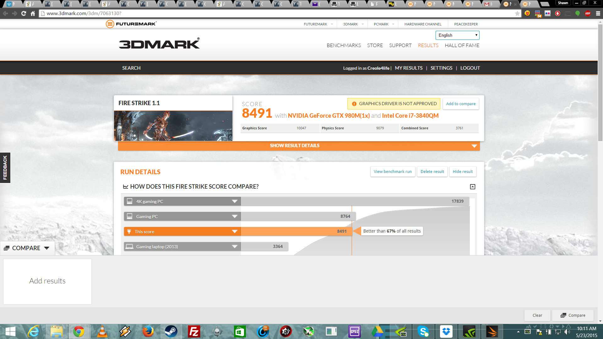Open File Explorer from the taskbar

pyautogui.click(x=57, y=331)
